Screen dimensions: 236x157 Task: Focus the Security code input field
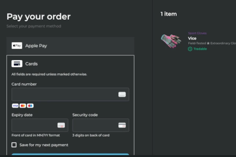[95, 125]
